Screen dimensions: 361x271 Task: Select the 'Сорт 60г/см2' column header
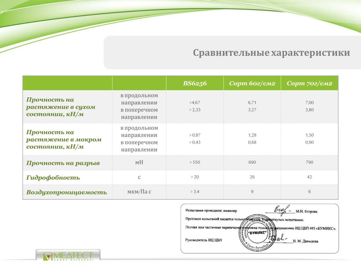(x=252, y=83)
